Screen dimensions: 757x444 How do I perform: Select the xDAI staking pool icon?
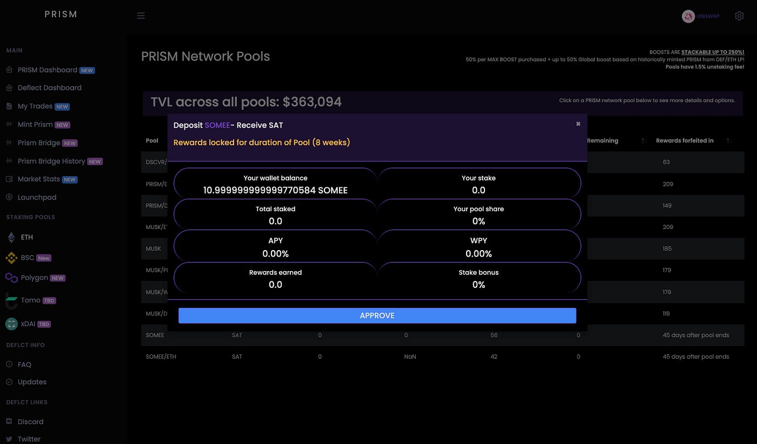(11, 324)
